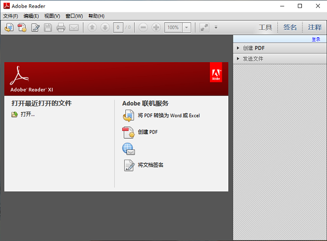Click the Create PDF online toolbar icon
Viewport: 327px width, 241px height.
(22, 27)
